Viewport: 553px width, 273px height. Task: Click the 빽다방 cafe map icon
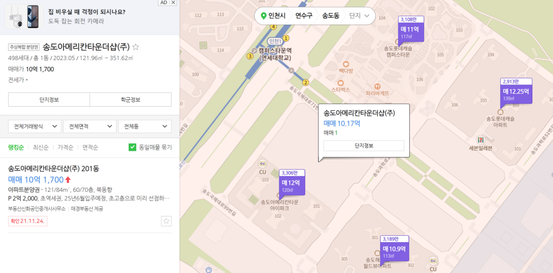tap(346, 65)
